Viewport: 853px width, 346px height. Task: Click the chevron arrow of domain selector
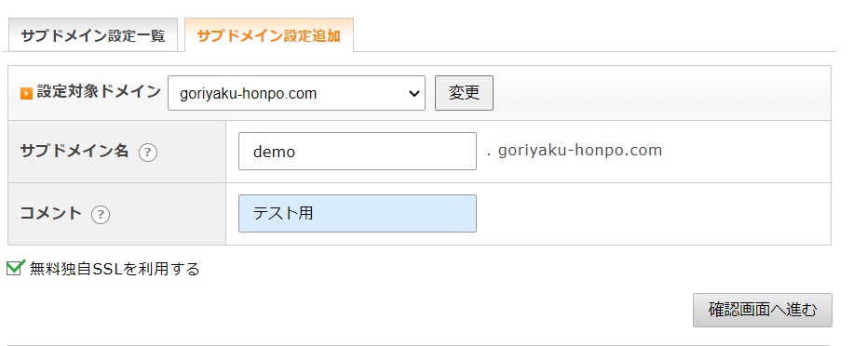tap(414, 93)
